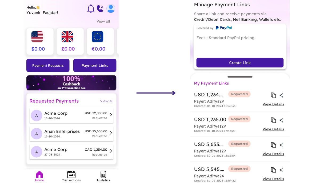This screenshot has height=186, width=312.
Task: Share the Aditya24 payment link
Action: [281, 170]
